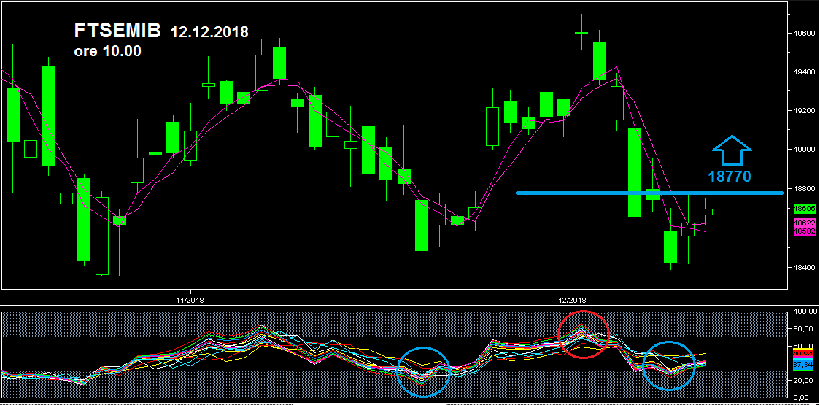
Task: Click the 19000 price axis label
Action: (804, 150)
